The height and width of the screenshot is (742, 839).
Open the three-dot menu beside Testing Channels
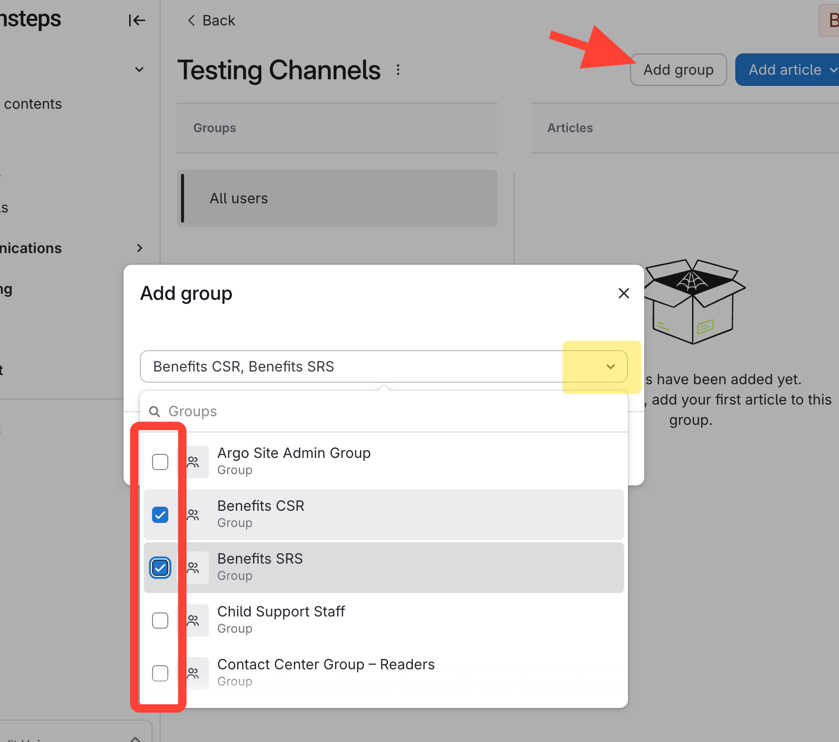pos(398,70)
